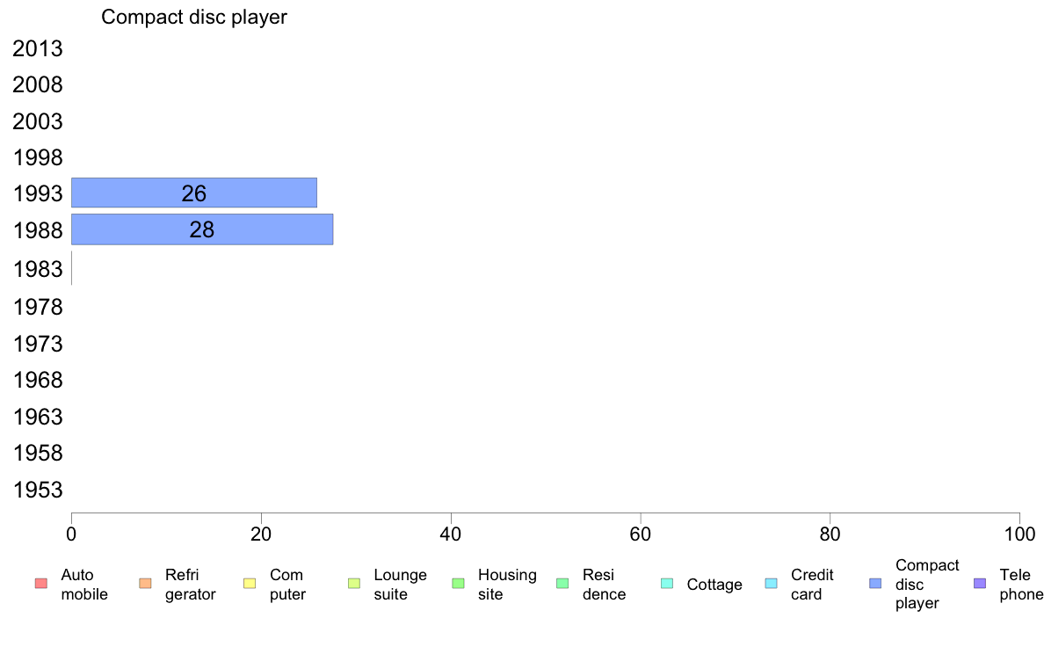Click the 1993 bar showing 26
Viewport: 1044px width, 647px height.
[193, 193]
